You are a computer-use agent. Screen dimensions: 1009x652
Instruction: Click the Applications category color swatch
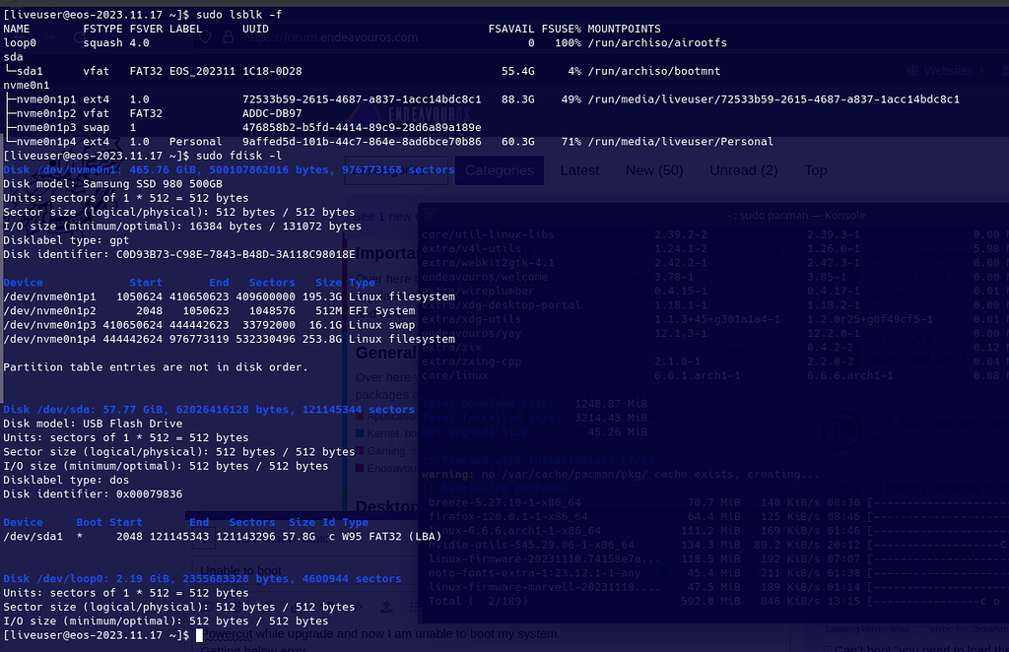click(x=360, y=417)
